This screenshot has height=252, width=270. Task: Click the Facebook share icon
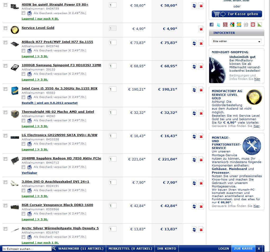point(211,25)
